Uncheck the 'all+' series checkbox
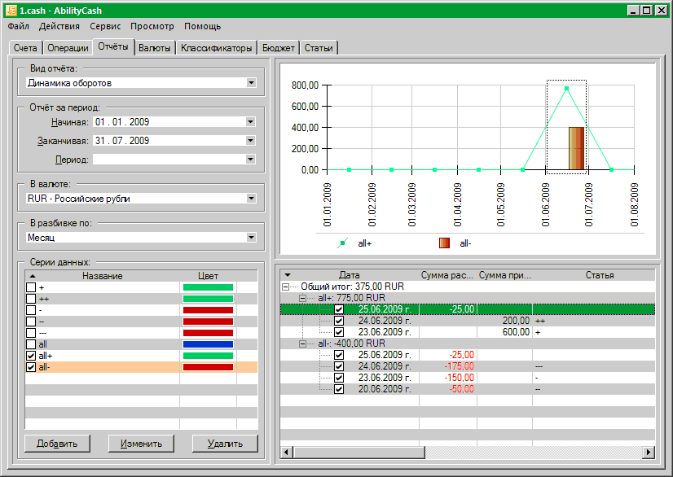 (31, 357)
